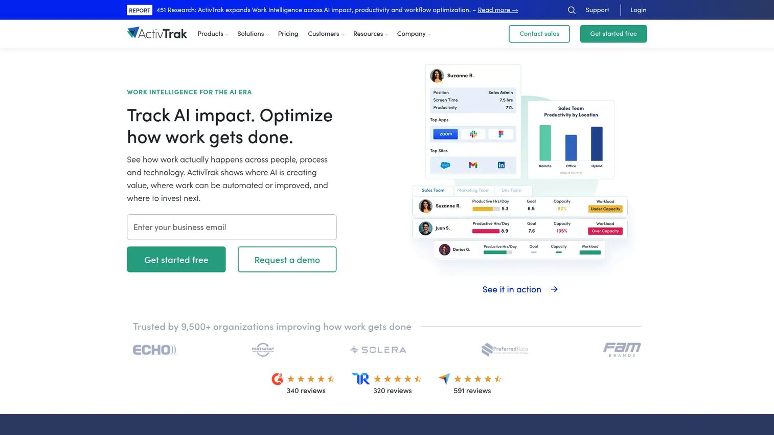This screenshot has width=774, height=435.
Task: Select the Zoom app icon
Action: coord(445,134)
